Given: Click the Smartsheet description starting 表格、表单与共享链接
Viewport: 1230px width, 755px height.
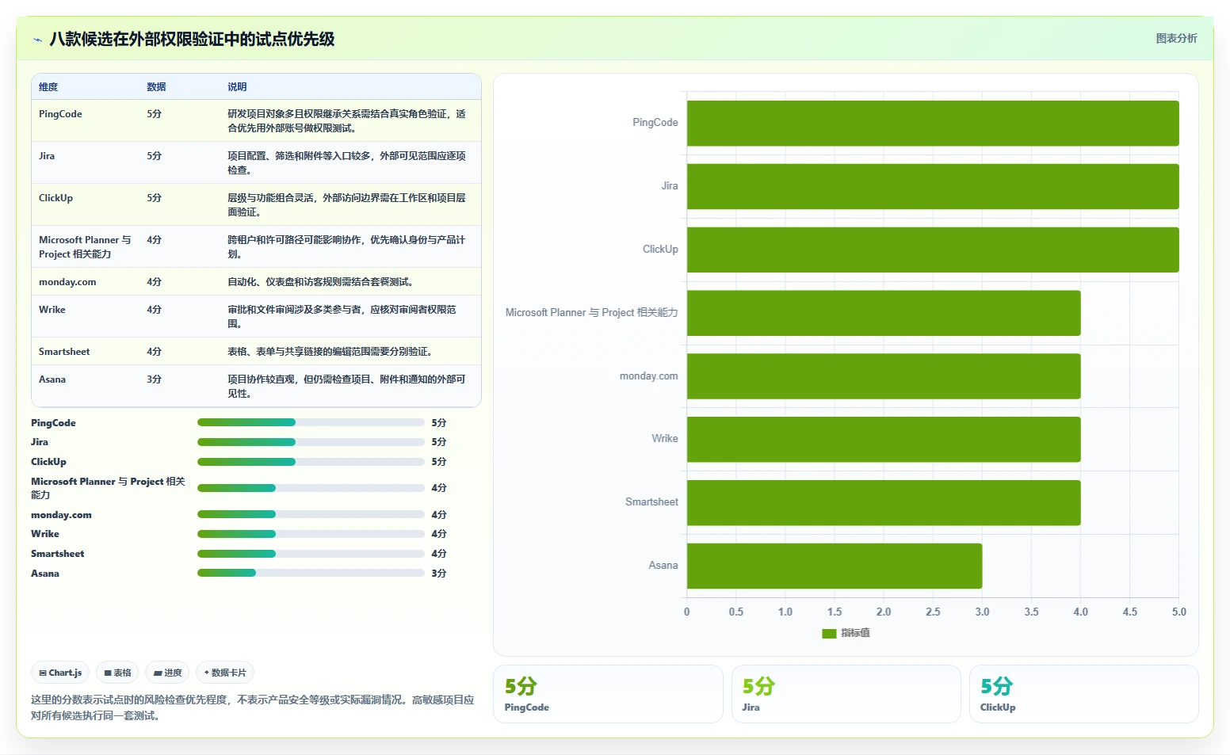Looking at the screenshot, I should click(x=330, y=352).
